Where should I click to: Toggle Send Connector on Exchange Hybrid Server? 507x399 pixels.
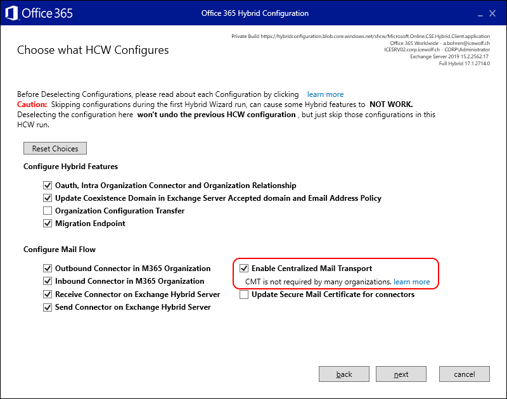click(x=48, y=307)
